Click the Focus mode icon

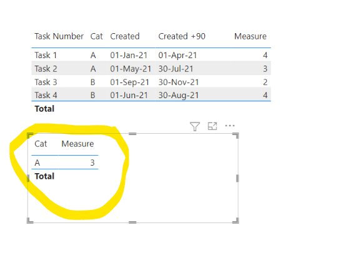[212, 126]
